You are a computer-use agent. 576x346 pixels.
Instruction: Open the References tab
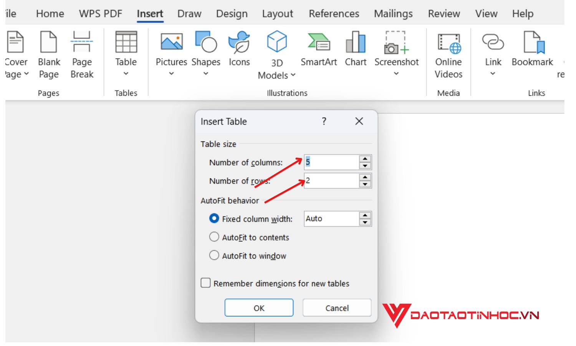[334, 14]
